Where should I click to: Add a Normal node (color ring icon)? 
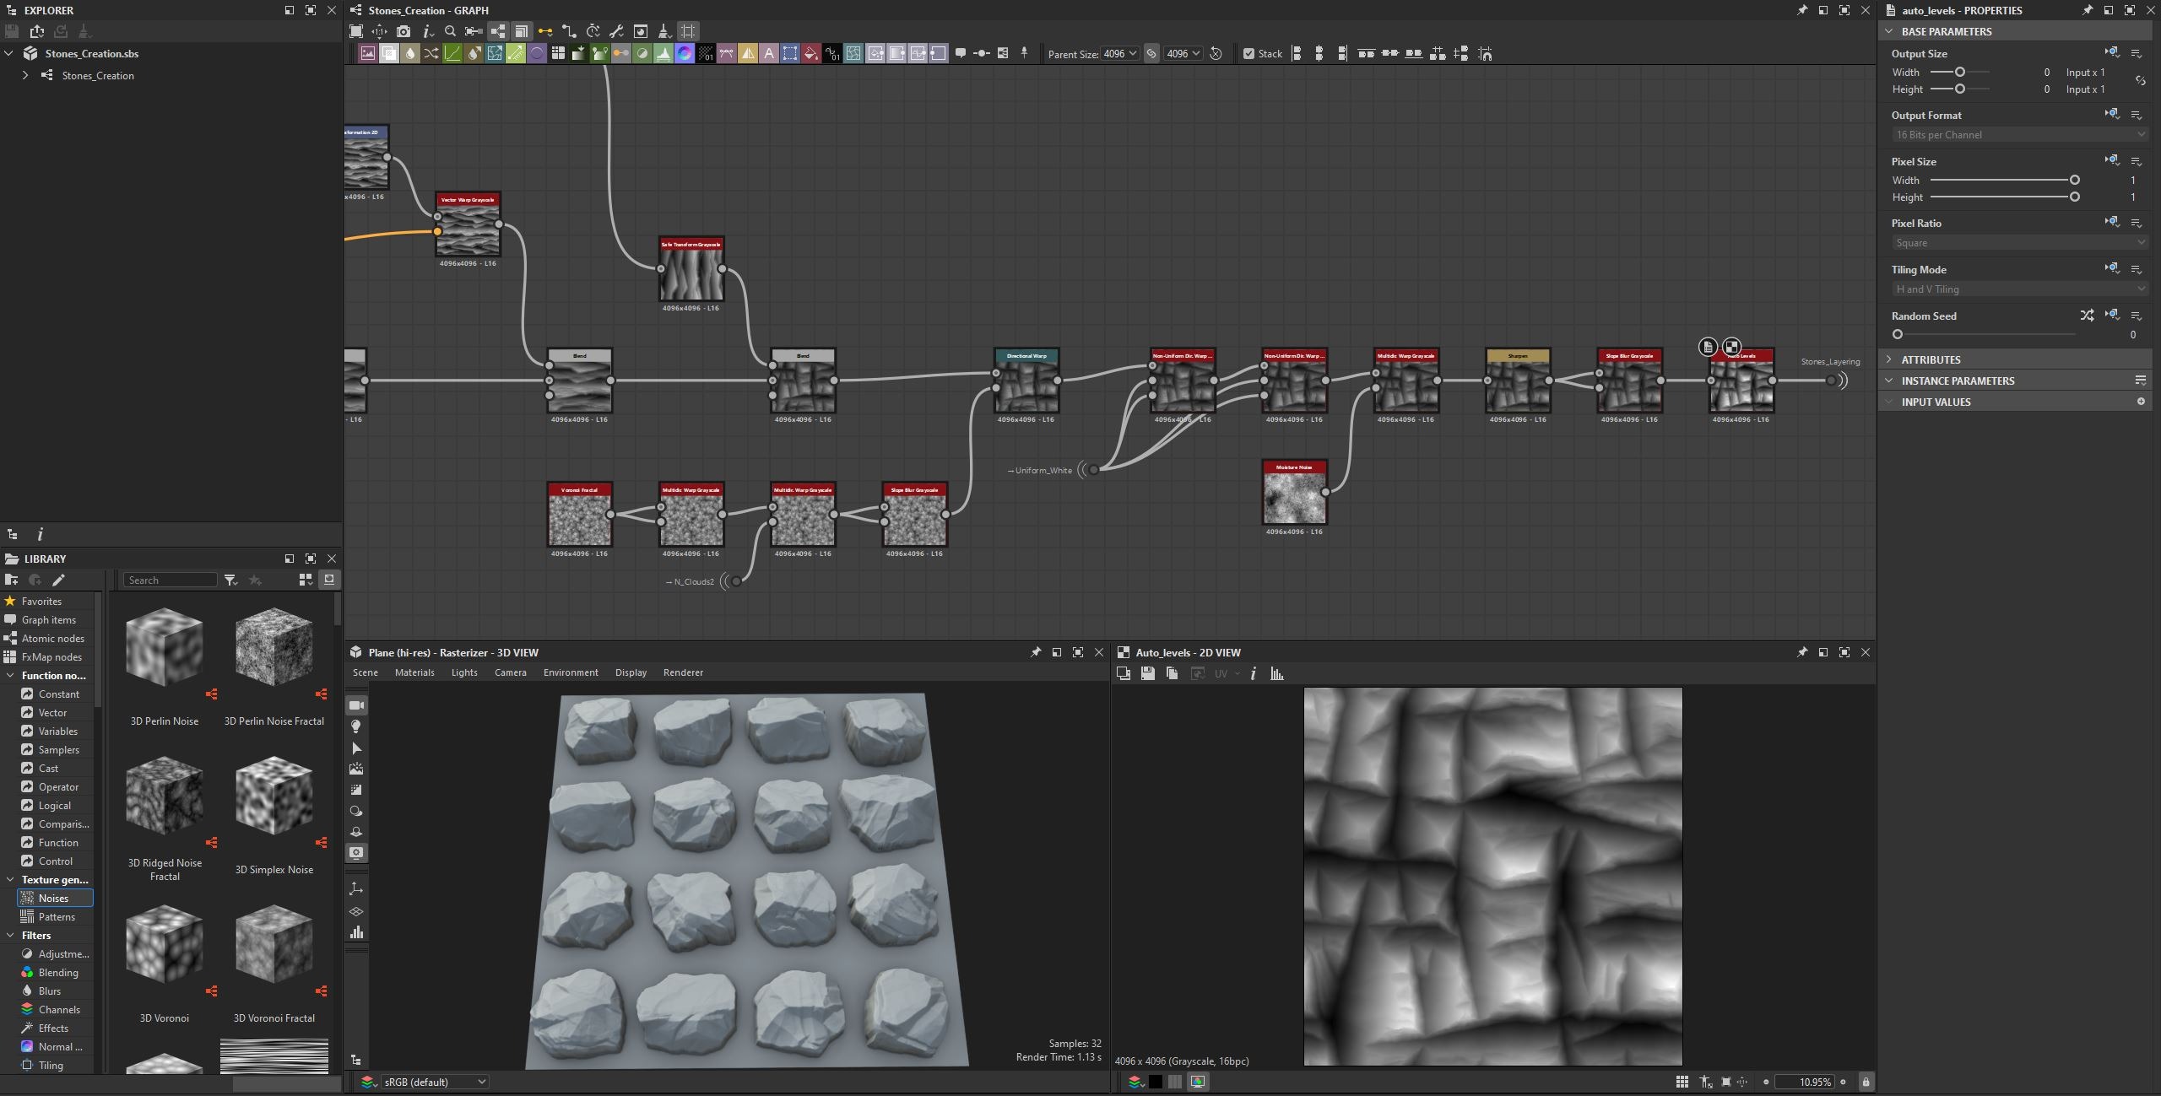[685, 53]
